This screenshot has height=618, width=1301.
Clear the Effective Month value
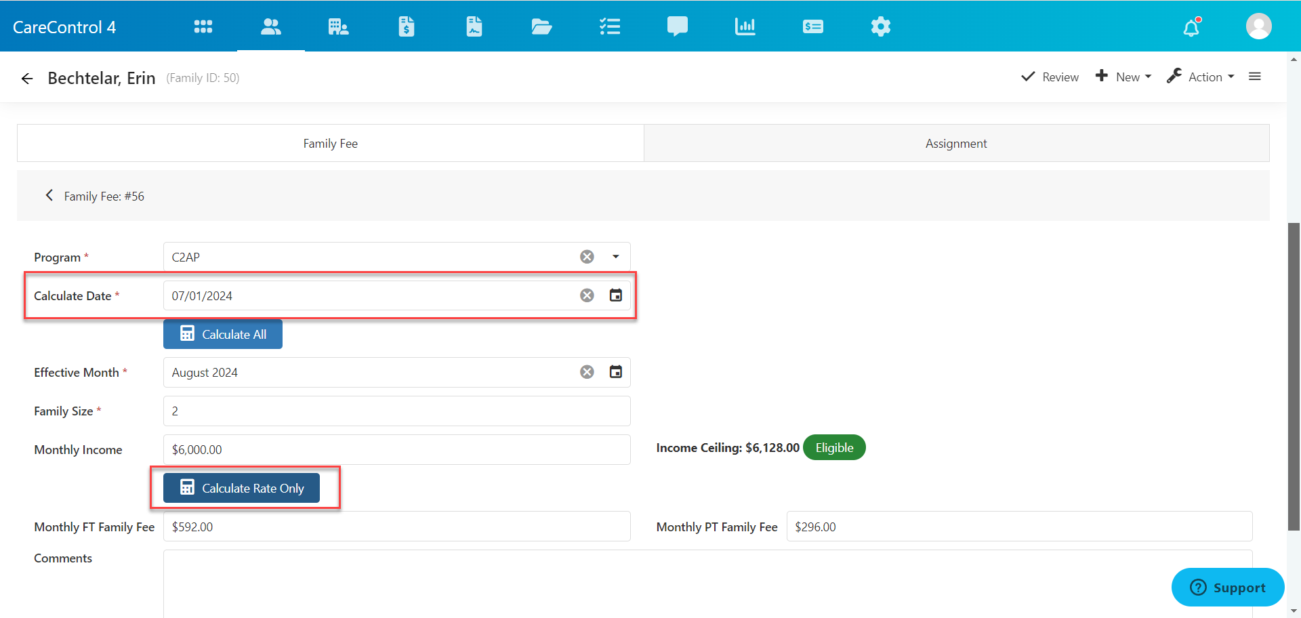[x=587, y=372]
